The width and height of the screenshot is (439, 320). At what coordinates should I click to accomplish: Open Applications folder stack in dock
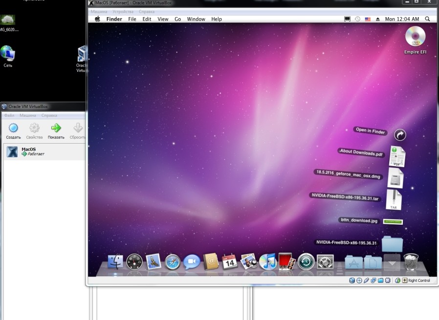(x=353, y=262)
